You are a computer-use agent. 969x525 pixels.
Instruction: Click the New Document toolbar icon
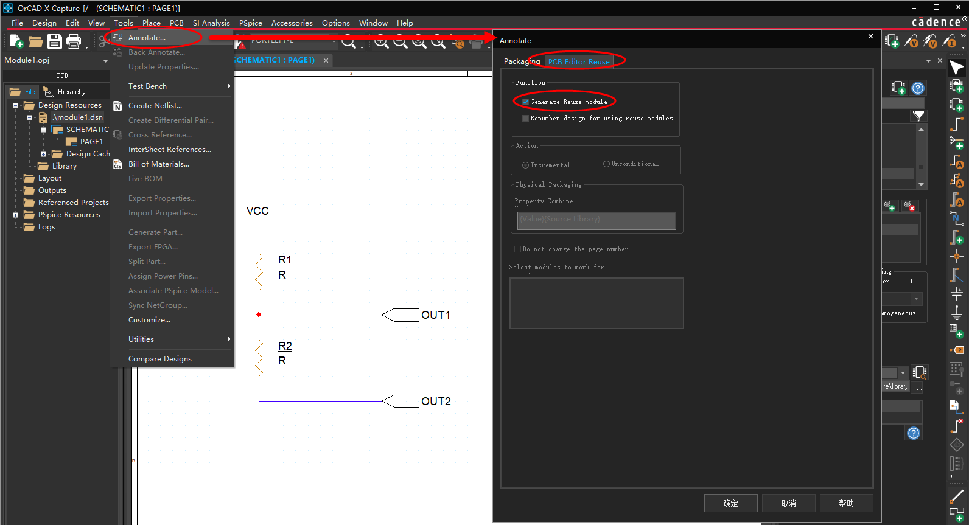click(16, 41)
